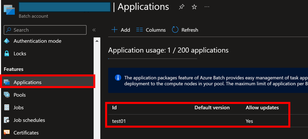The image size is (308, 139).
Task: Sort by Allow updates column header
Action: point(262,108)
